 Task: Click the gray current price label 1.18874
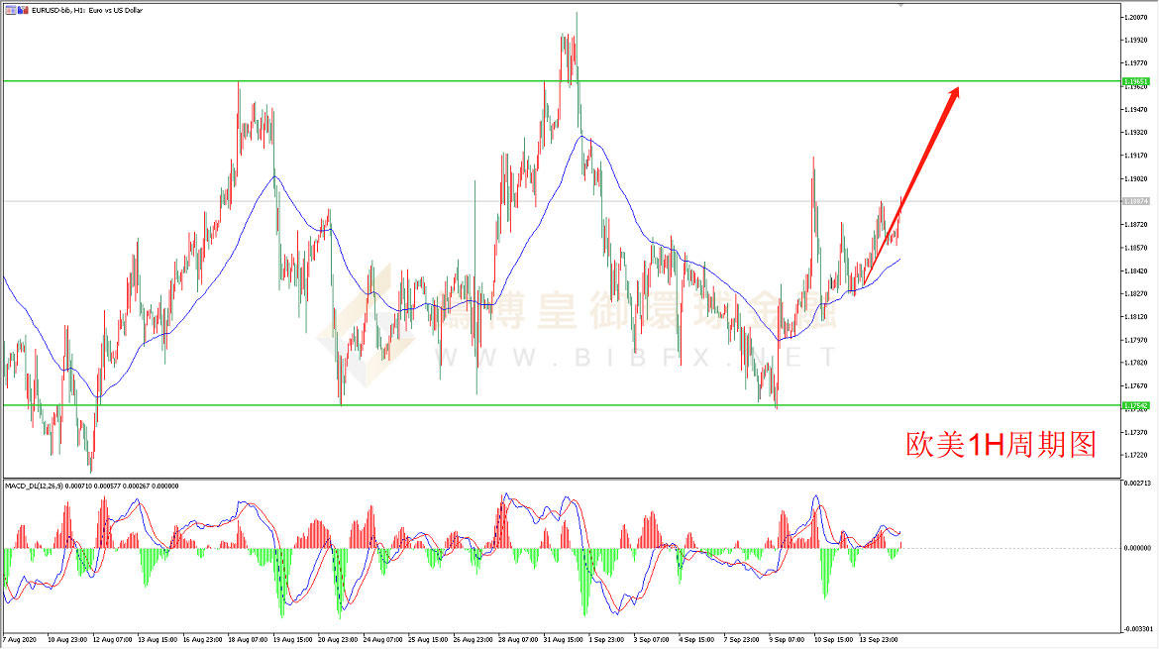click(1135, 201)
